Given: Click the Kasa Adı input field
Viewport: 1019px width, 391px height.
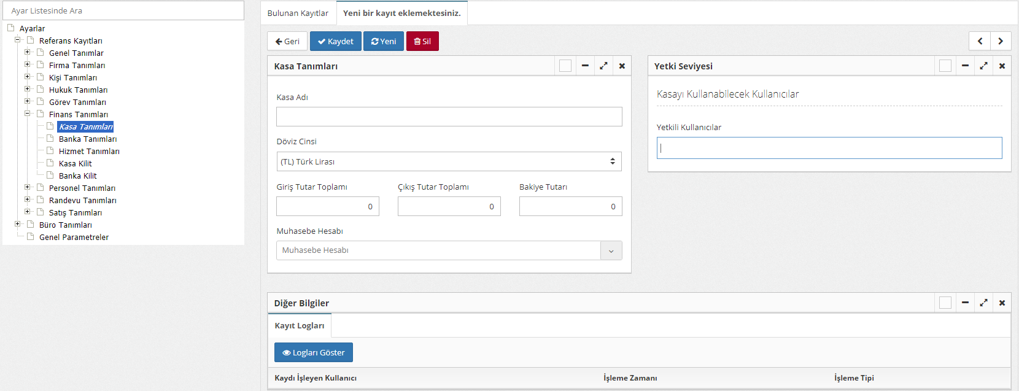Looking at the screenshot, I should coord(449,117).
